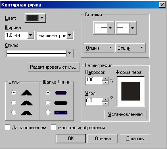The height and width of the screenshot is (149, 167).
Task: Enable the second Углы radio button
Action: 14,103
